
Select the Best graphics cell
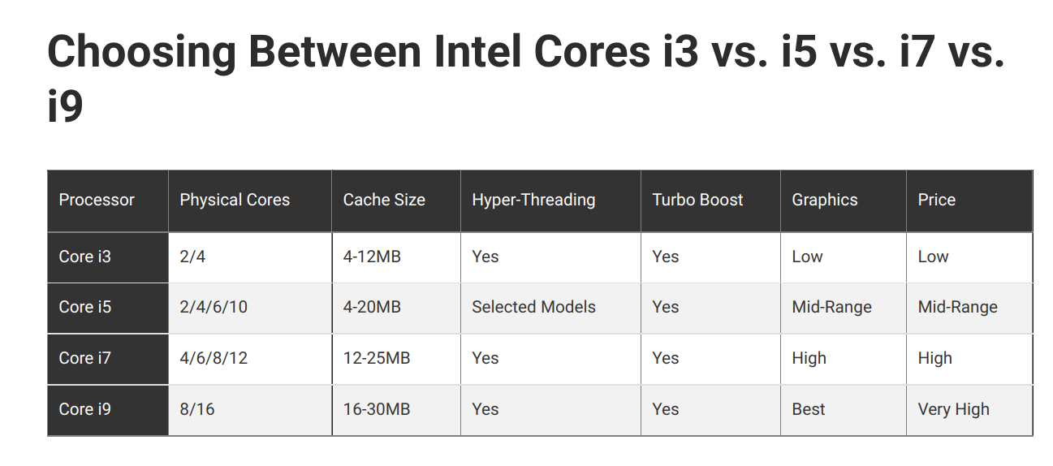(809, 409)
